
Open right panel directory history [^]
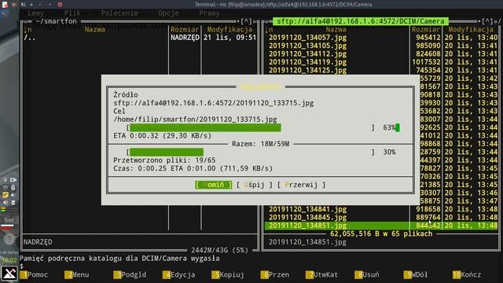point(487,21)
